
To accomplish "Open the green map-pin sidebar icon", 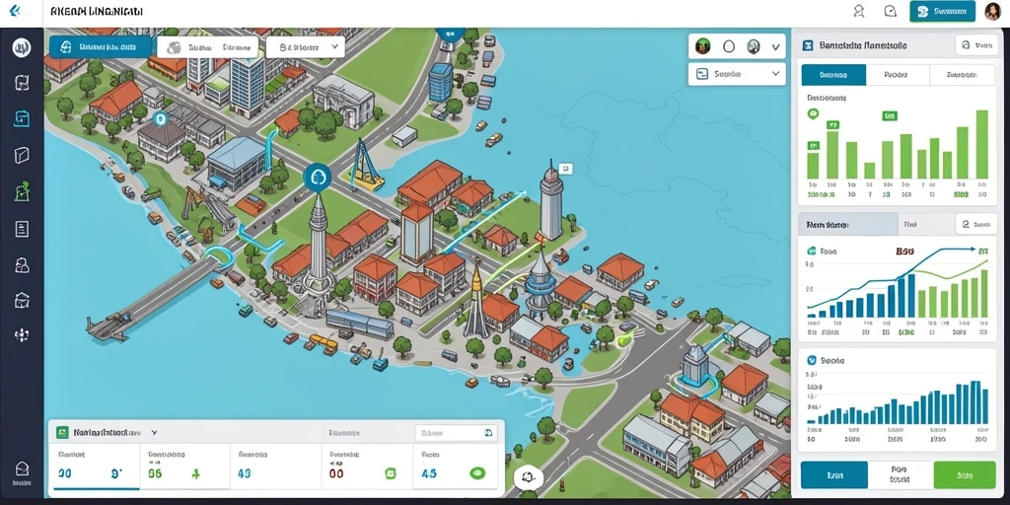I will pyautogui.click(x=22, y=191).
